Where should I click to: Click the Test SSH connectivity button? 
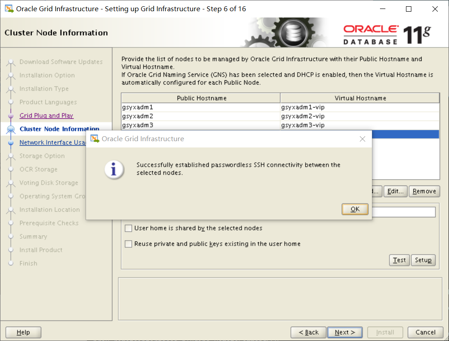pos(399,260)
